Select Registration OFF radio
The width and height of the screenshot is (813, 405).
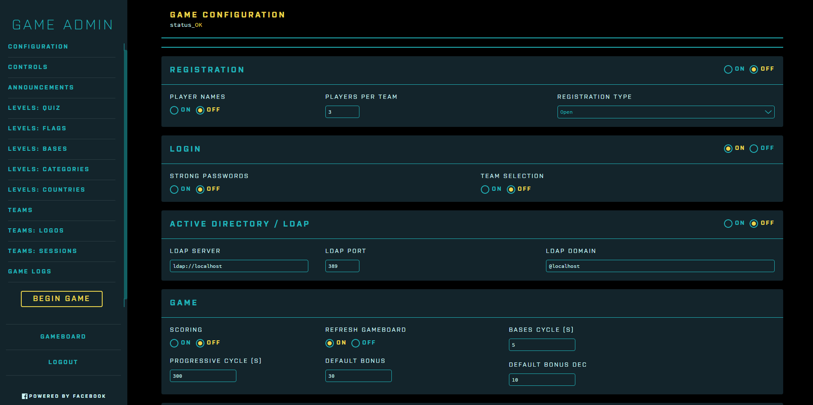(x=754, y=69)
